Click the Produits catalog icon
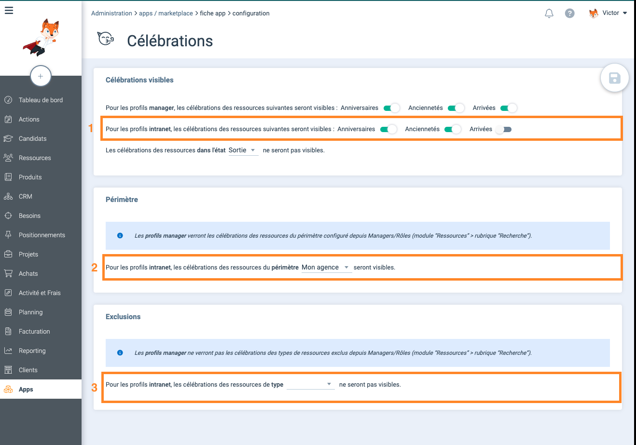The width and height of the screenshot is (636, 445). coord(8,177)
